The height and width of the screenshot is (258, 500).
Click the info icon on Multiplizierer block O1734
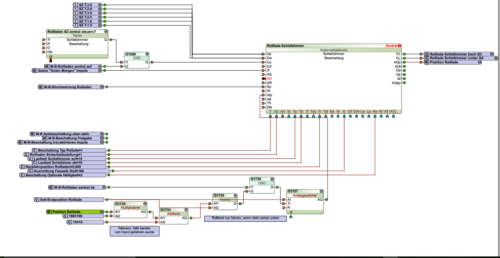[144, 203]
